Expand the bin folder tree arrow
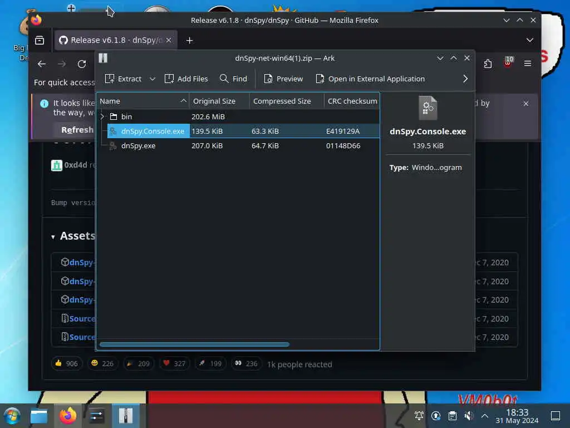The image size is (570, 428). (x=102, y=116)
